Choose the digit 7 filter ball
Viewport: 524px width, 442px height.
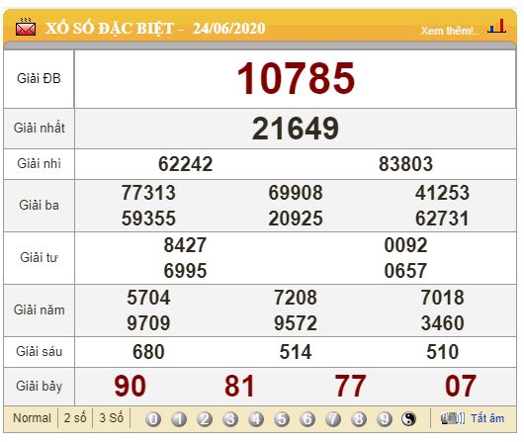(x=333, y=419)
